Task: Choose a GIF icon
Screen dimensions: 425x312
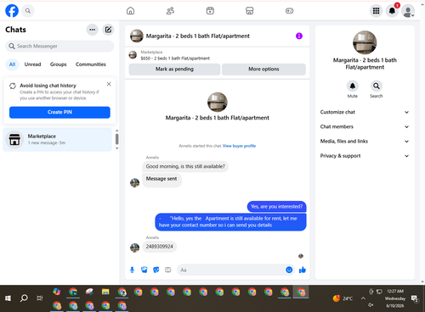Action: 168,270
